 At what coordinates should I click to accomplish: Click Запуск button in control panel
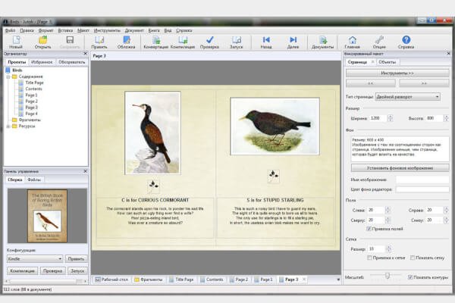(x=77, y=271)
